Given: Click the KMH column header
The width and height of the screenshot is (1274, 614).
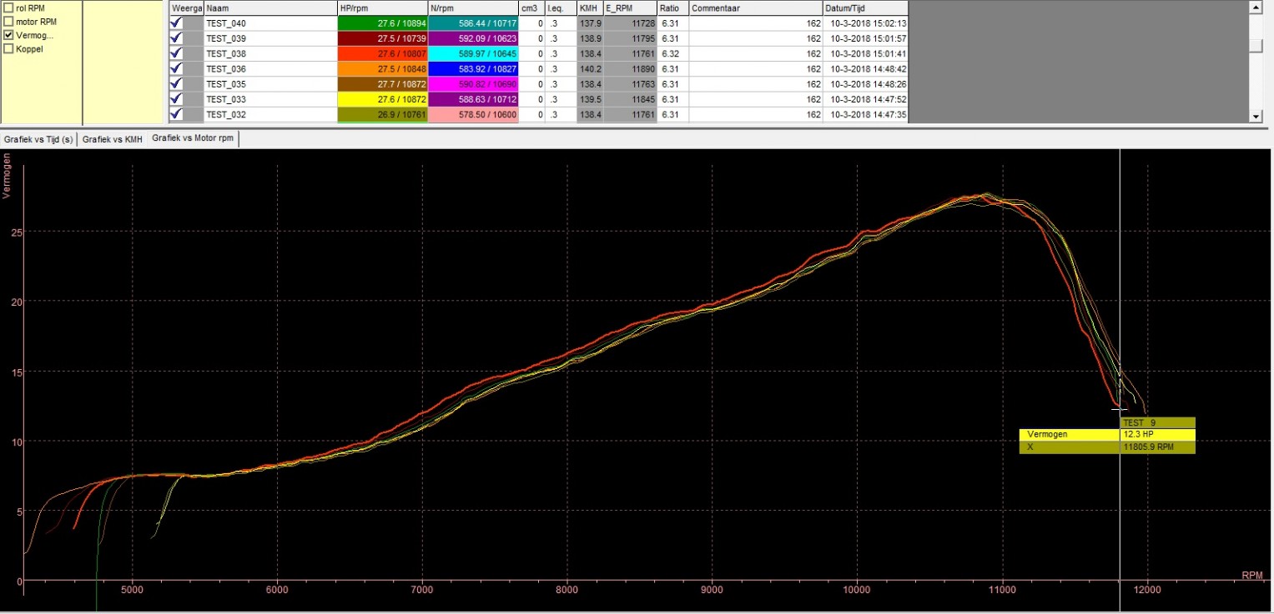Looking at the screenshot, I should 590,7.
